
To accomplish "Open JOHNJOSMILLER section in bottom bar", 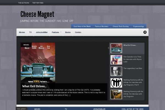I will pos(99,109).
